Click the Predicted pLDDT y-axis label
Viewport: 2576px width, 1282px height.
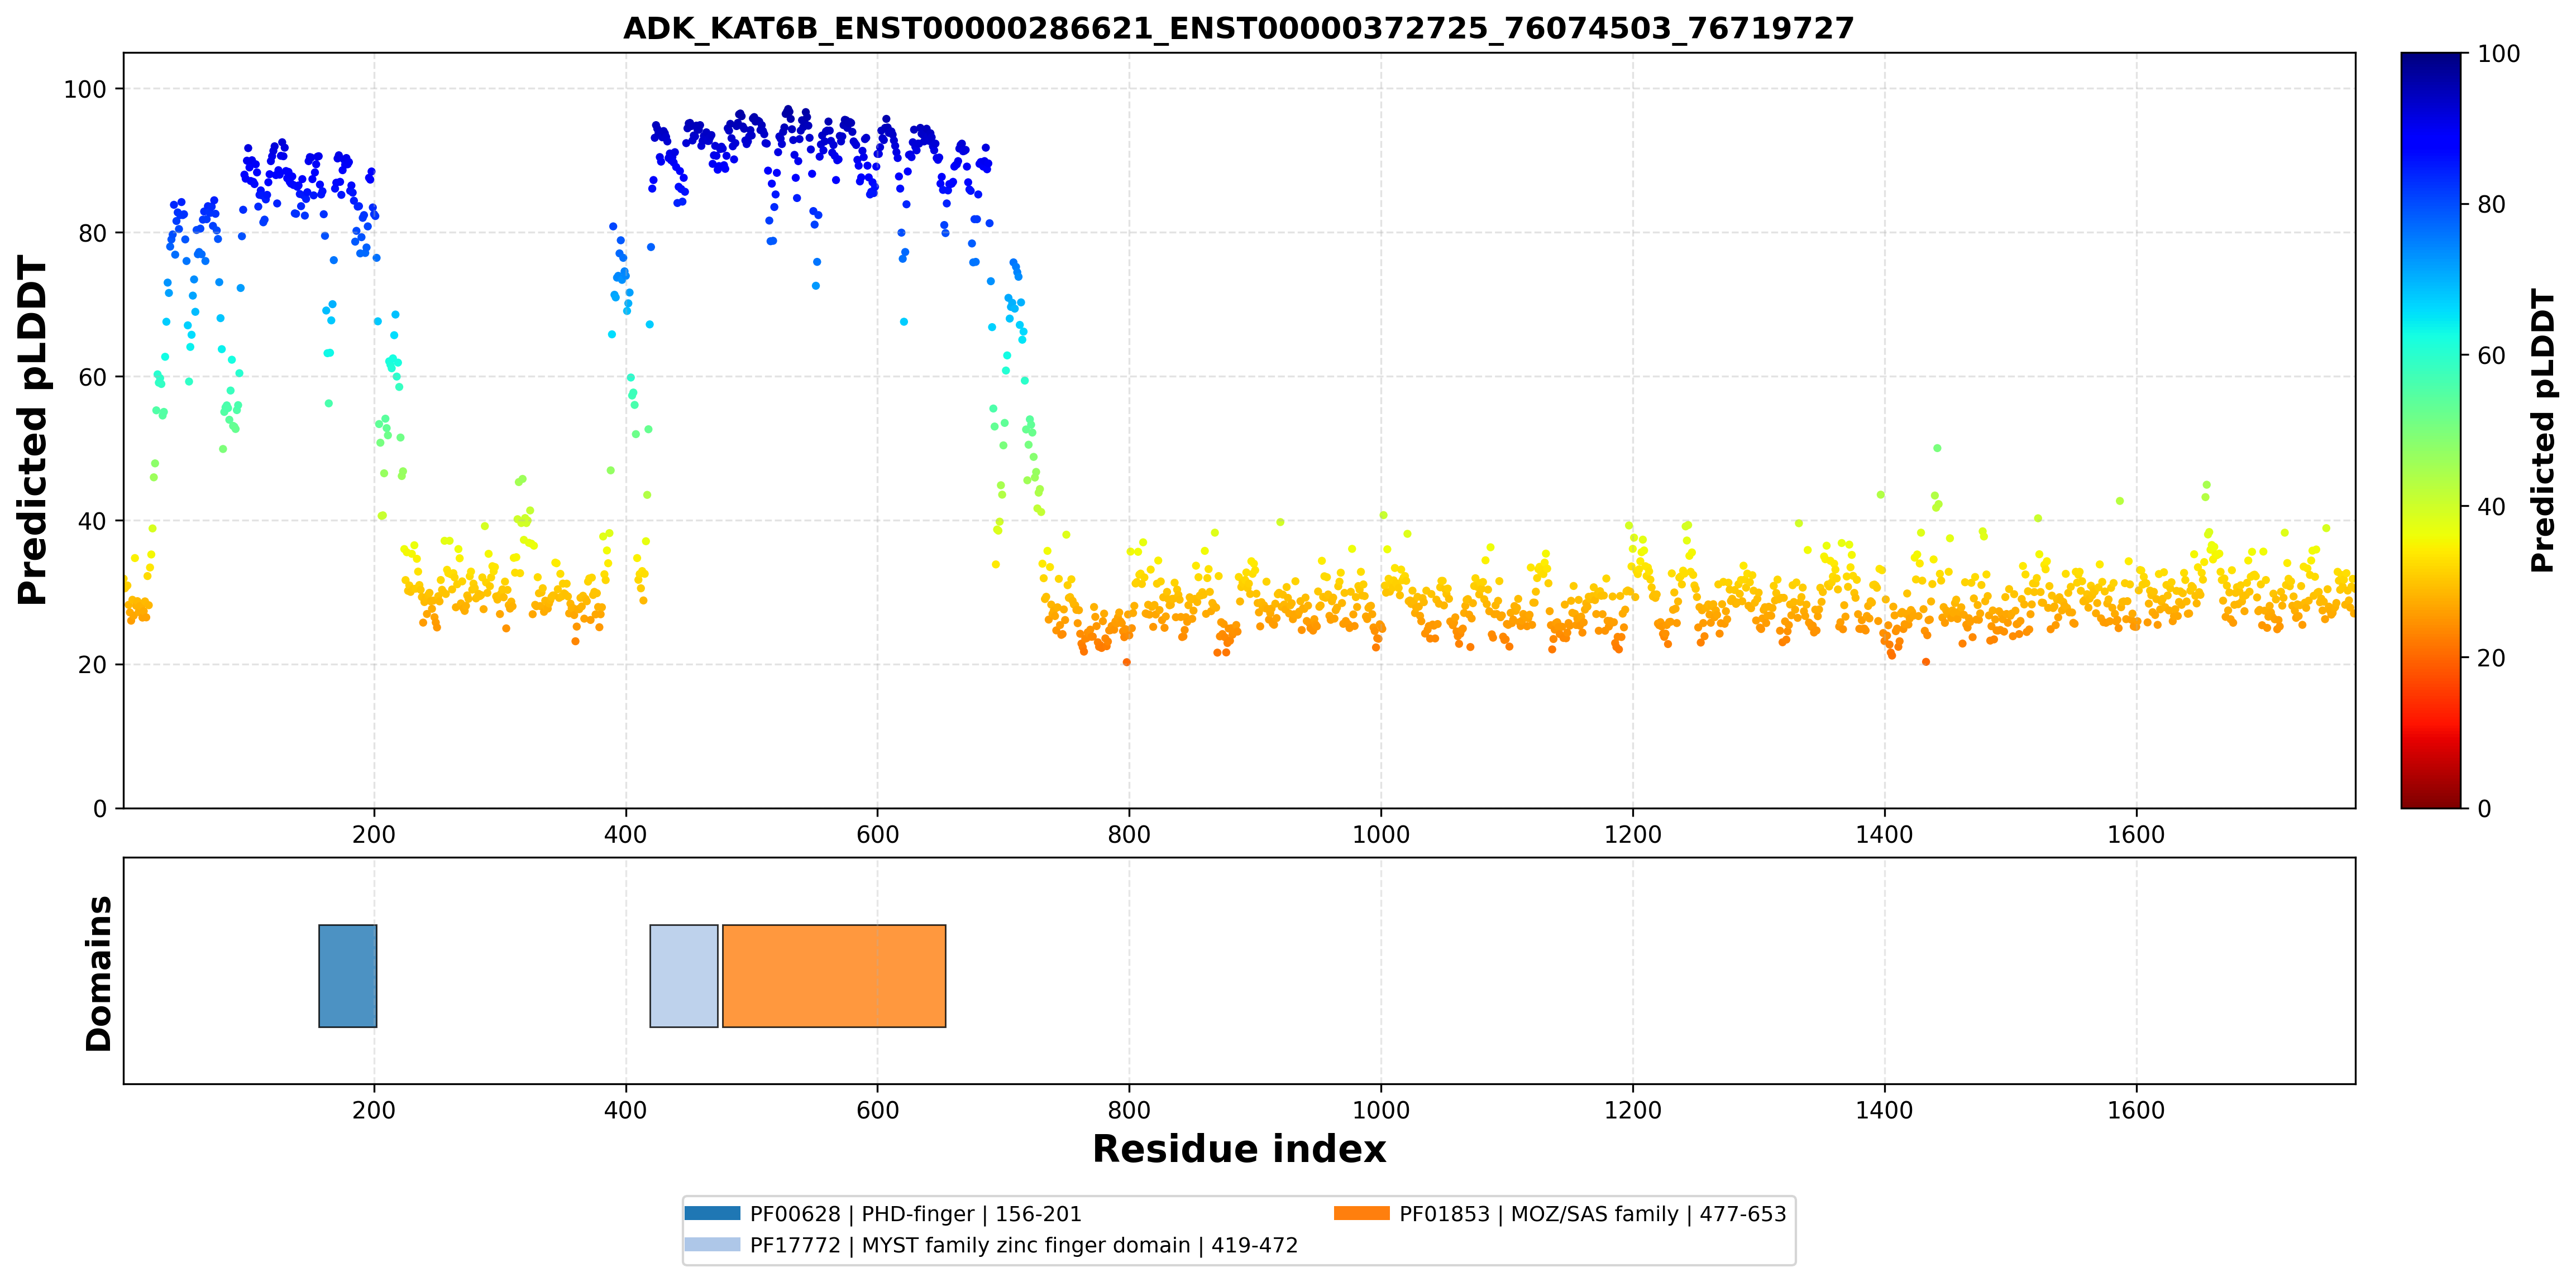coord(32,431)
